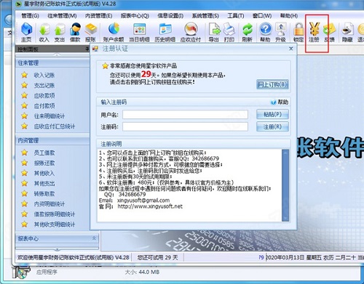Click the 注册 register yen icon
The width and height of the screenshot is (364, 284).
click(314, 32)
